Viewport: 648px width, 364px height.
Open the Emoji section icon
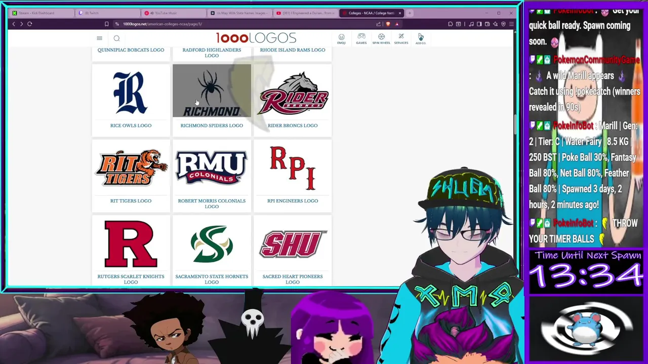341,39
